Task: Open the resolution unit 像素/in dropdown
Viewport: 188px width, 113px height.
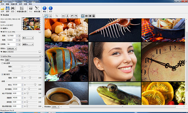Action: coord(28,44)
